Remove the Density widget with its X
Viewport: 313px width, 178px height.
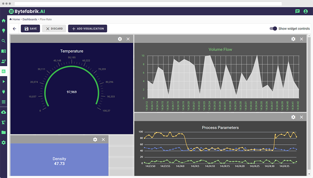pos(103,139)
